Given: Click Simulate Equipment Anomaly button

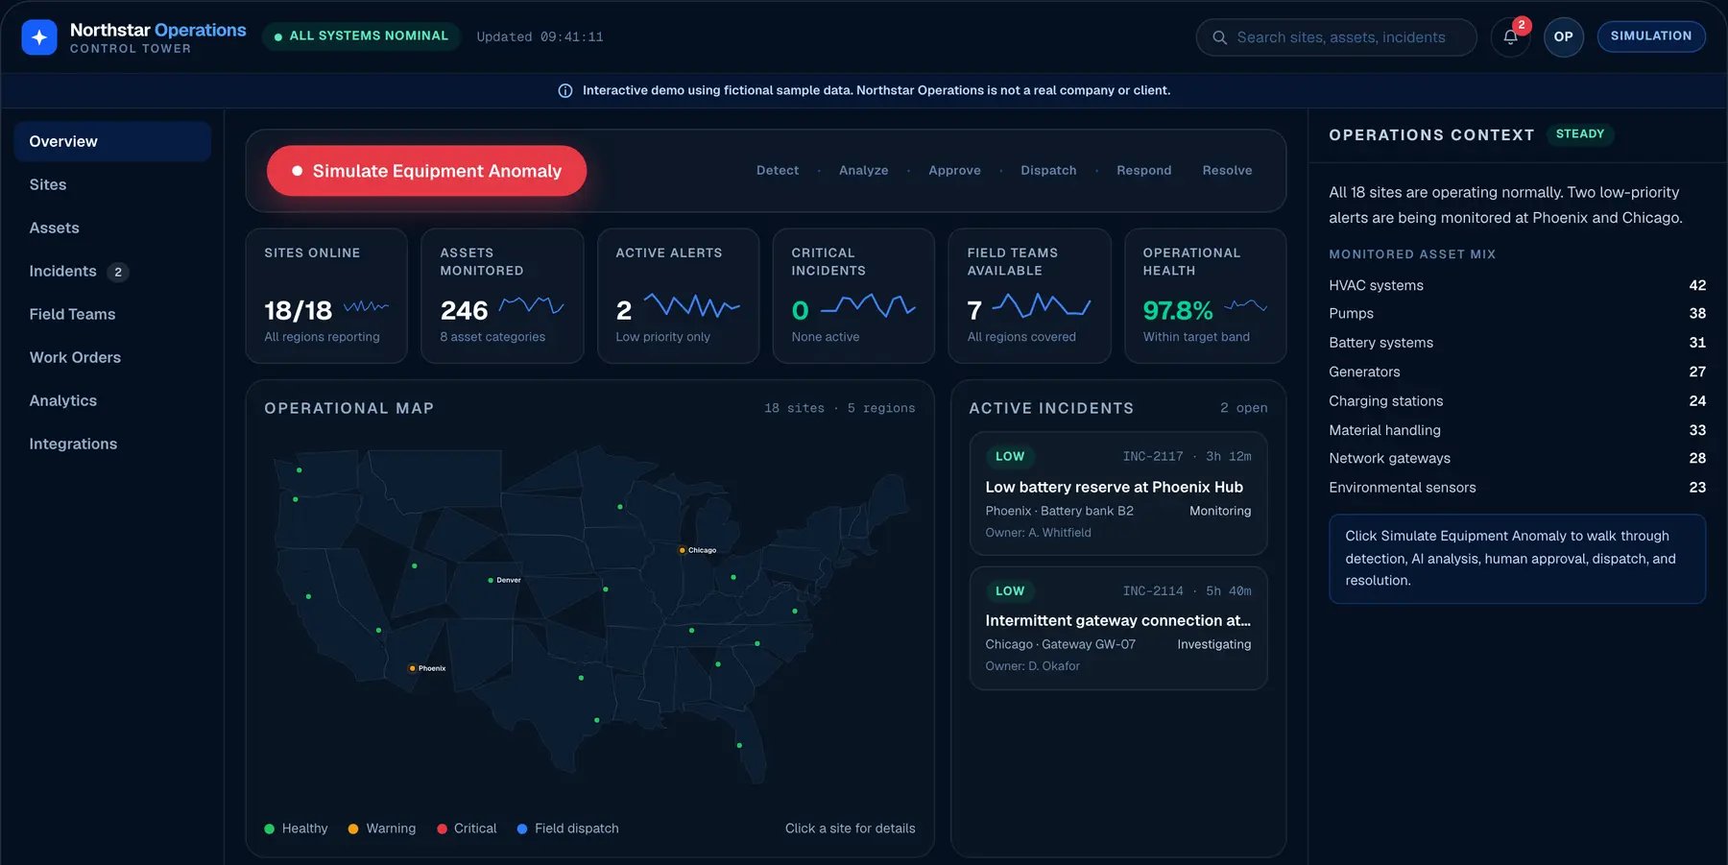Looking at the screenshot, I should [x=426, y=171].
